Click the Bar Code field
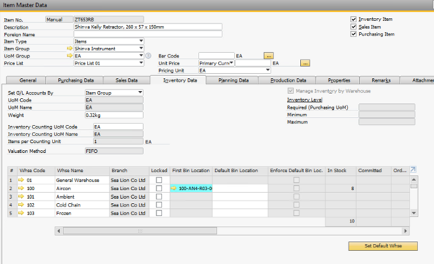434x264 pixels. click(216, 56)
